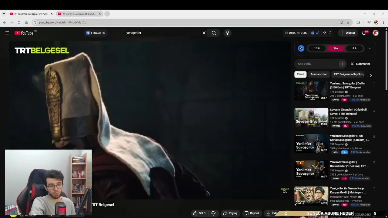Expand the vidIQ stats panel chevron

[370, 48]
